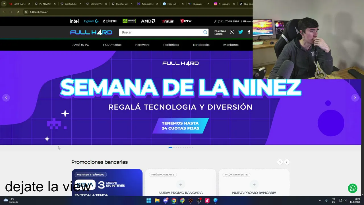The width and height of the screenshot is (364, 205).
Task: Open the Nvidia GeForce brand logo
Action: click(x=129, y=21)
